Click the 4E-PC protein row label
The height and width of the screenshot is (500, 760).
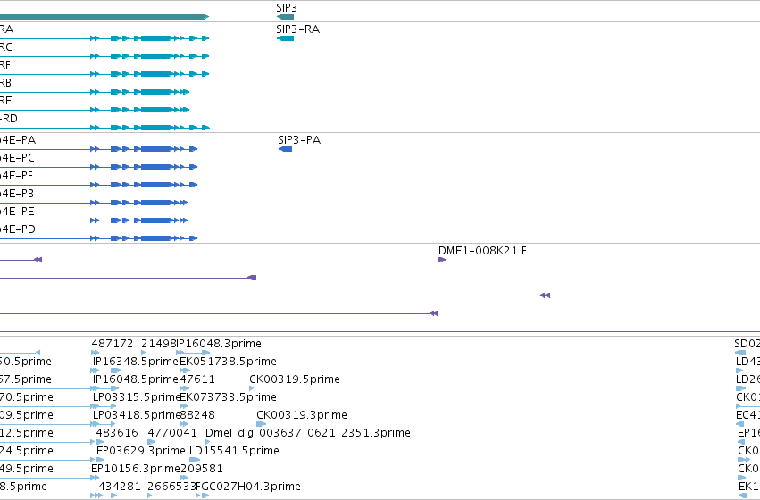pyautogui.click(x=18, y=158)
